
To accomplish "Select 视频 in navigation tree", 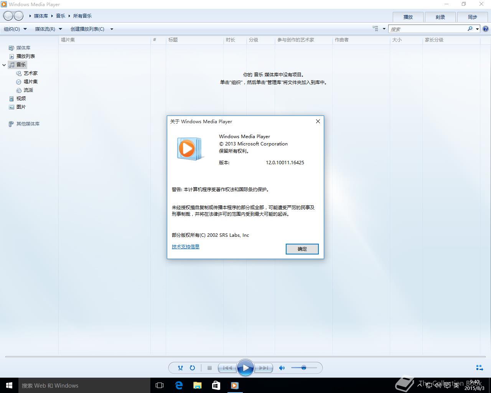I will point(21,99).
